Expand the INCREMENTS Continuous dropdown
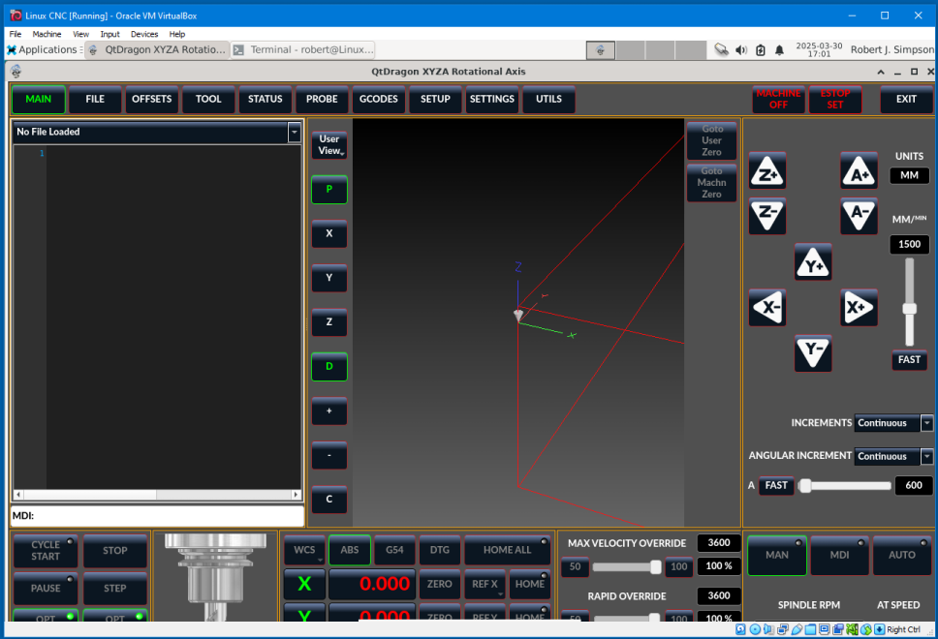 (926, 423)
